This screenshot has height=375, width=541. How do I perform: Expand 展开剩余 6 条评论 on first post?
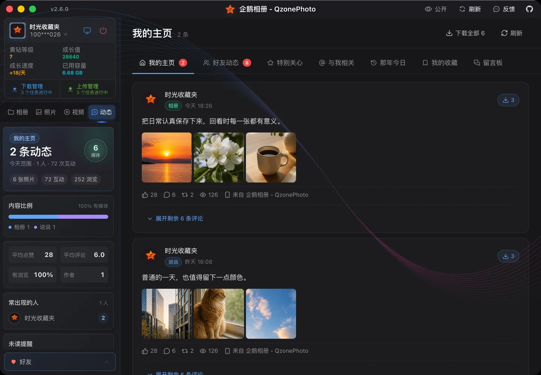pos(175,219)
